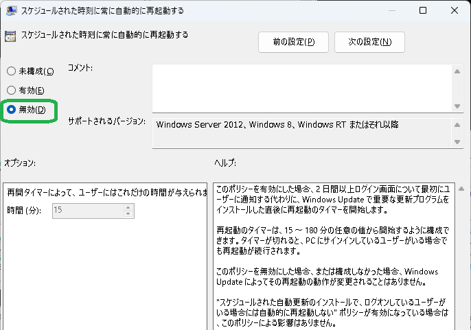
Task: Choose the 無効(D) radio option
Action: [x=11, y=110]
